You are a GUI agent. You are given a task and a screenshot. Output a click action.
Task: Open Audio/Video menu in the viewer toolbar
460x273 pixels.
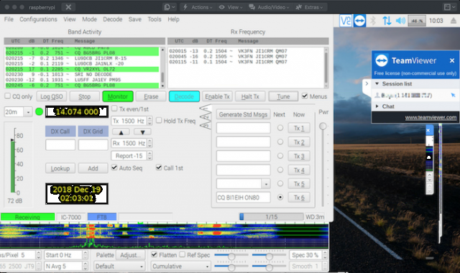click(x=269, y=7)
